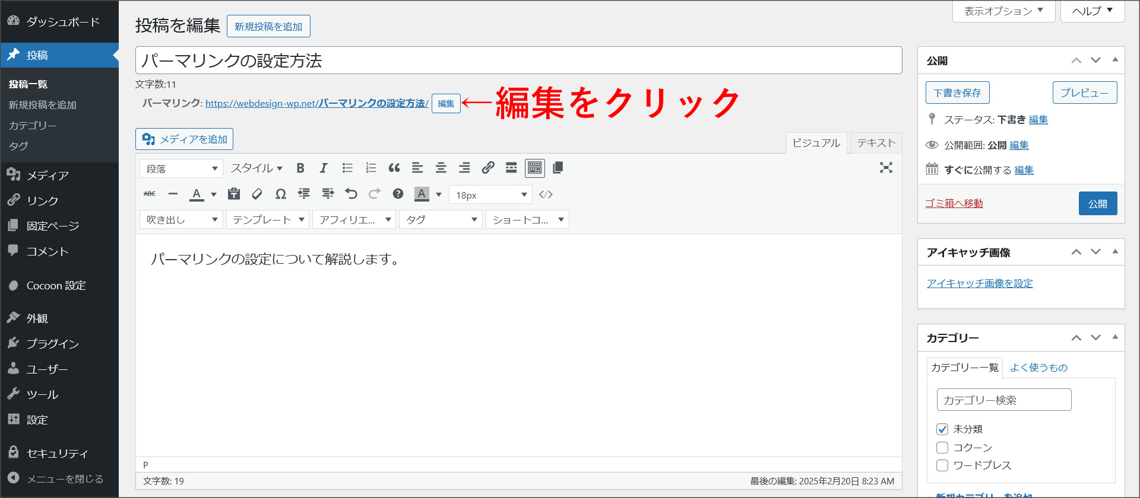The height and width of the screenshot is (498, 1140).
Task: Apply italic formatting
Action: click(324, 168)
